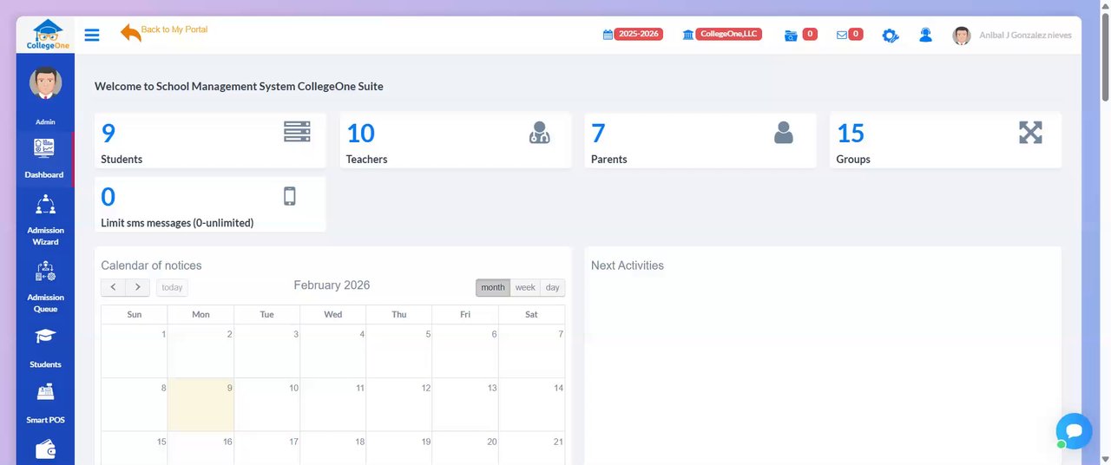Viewport: 1111px width, 465px height.
Task: Click the February 2026 calendar title
Action: [x=332, y=285]
